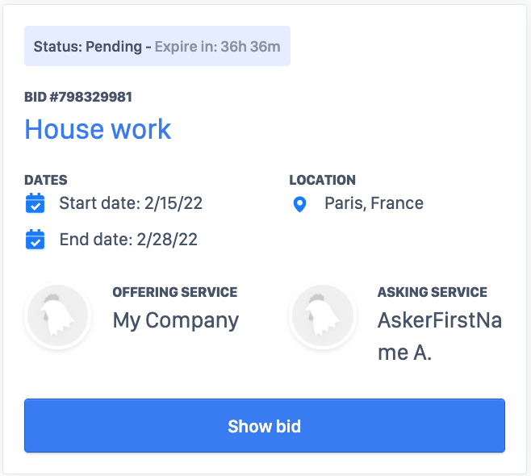Click the End date 2/28/22 text
Viewport: 531px width, 476px height.
[x=128, y=240]
